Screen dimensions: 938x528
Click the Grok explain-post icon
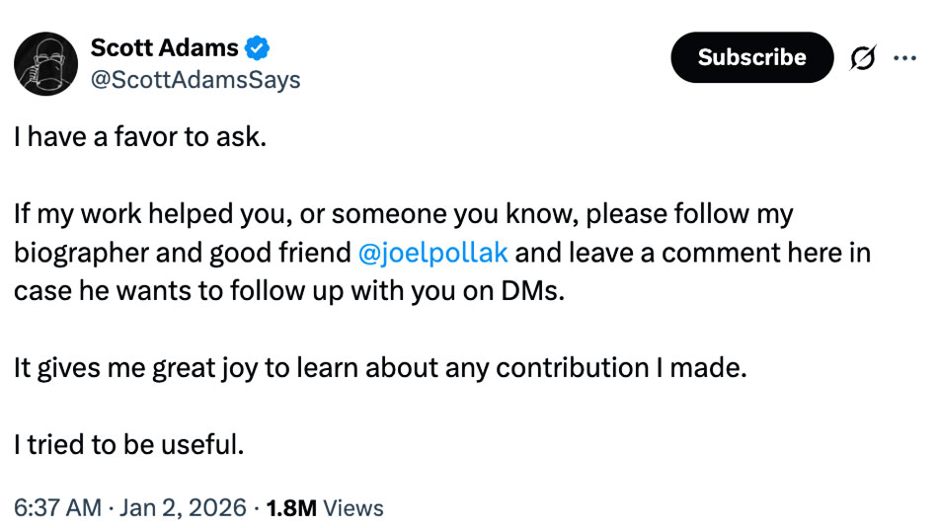[863, 58]
